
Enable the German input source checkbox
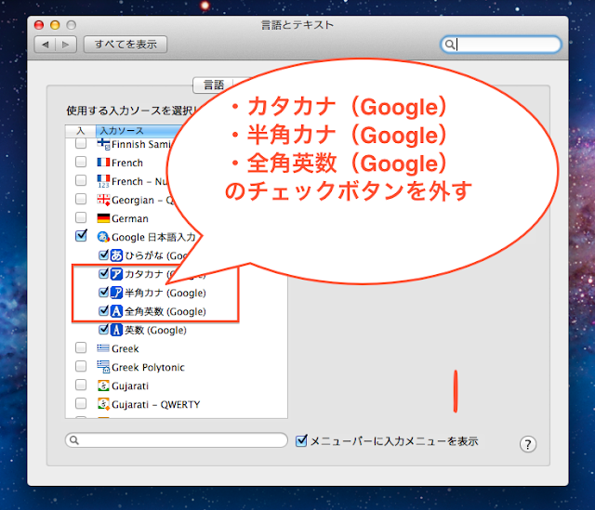click(81, 217)
